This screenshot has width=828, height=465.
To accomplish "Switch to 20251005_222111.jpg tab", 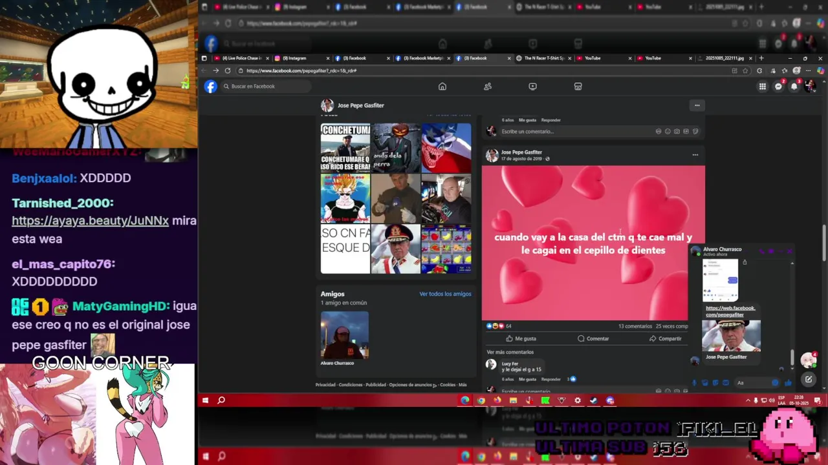I will coord(724,58).
